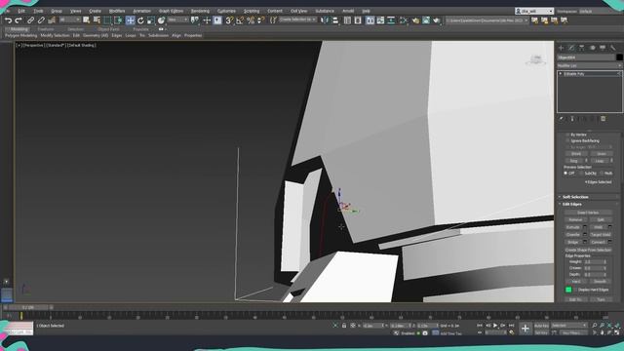Toggle the 3D Snaps icon
Viewport: 624px width, 351px height.
click(x=229, y=20)
